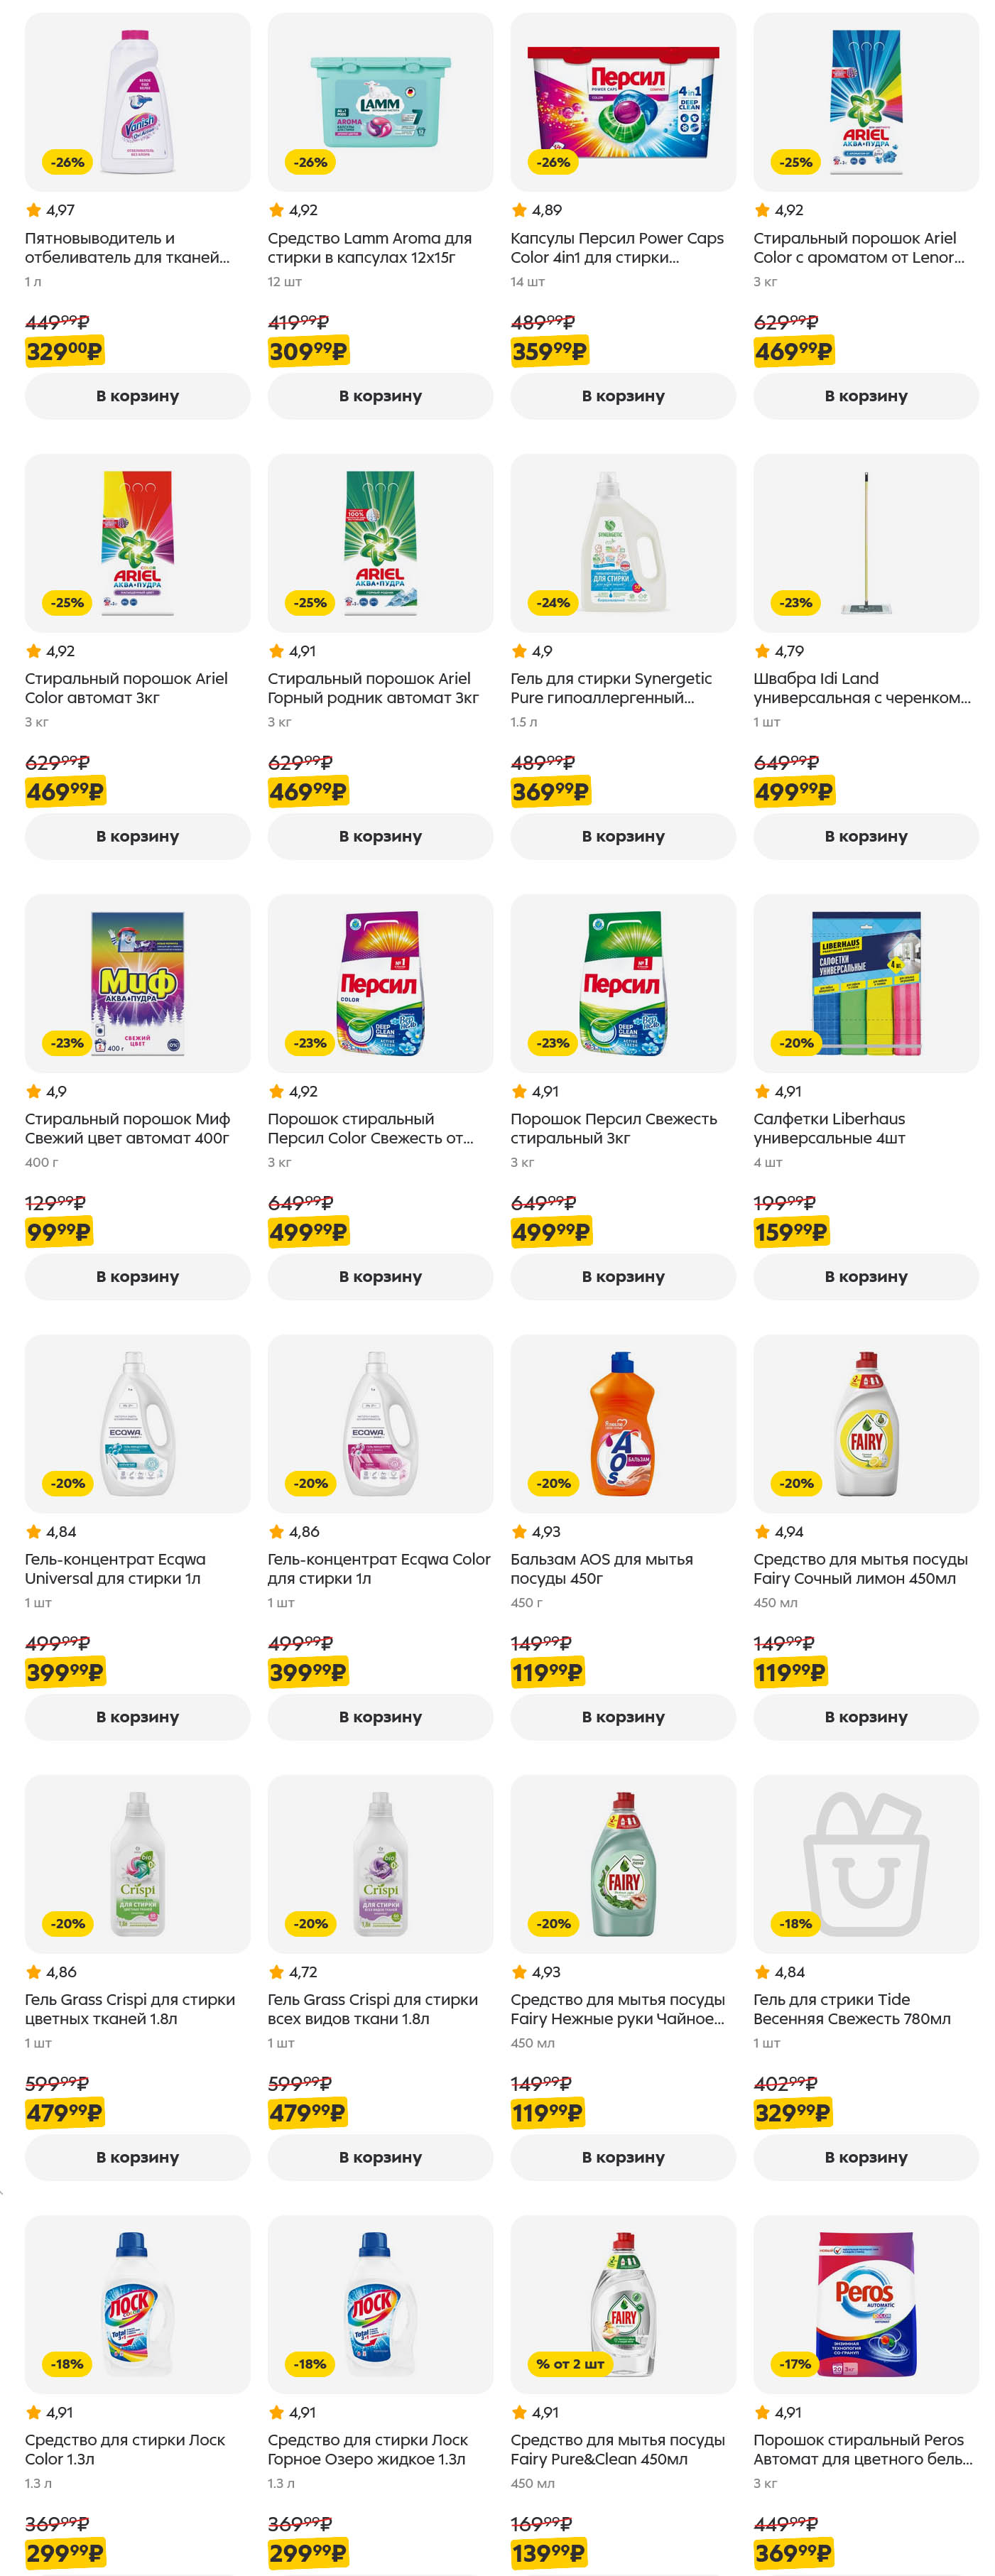Click the -20% badge on AOS balsam
The width and height of the screenshot is (995, 2576).
[554, 1483]
